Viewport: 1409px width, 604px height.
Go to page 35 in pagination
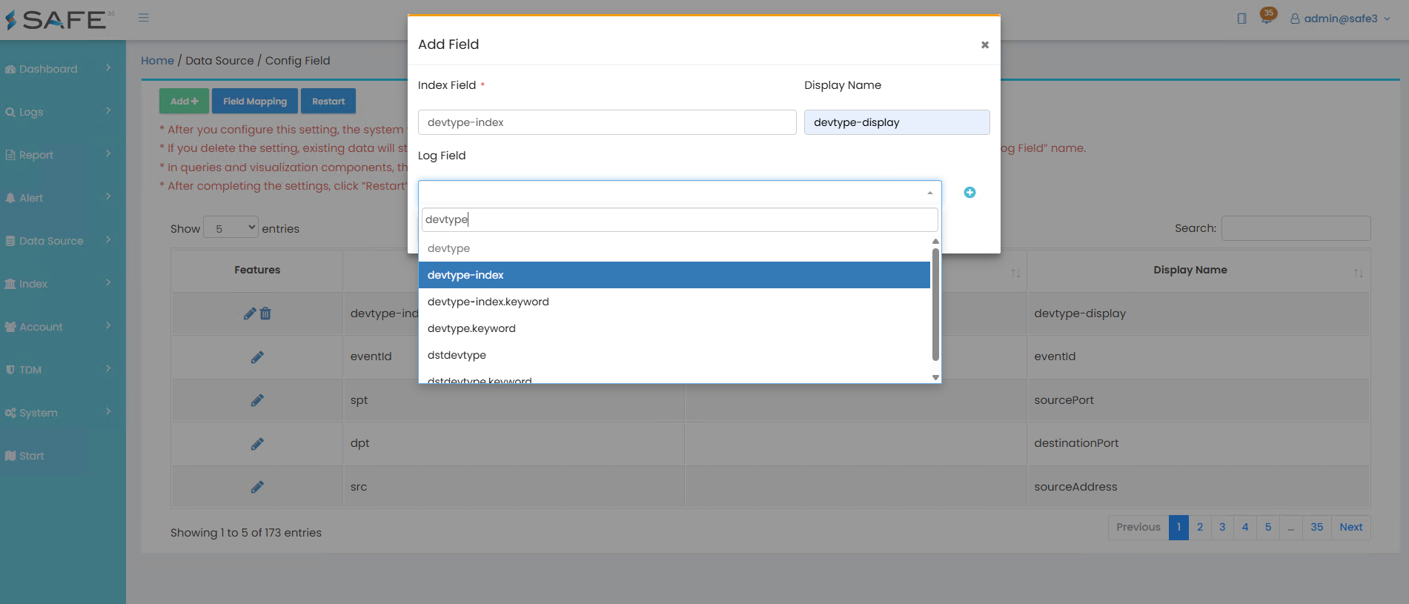click(x=1316, y=527)
